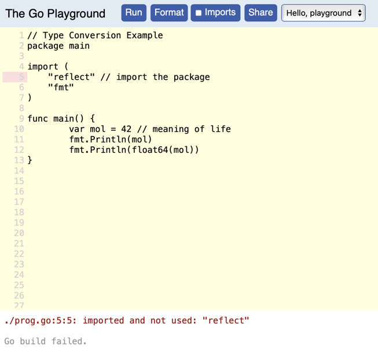Click the Run button
Viewport: 378px width, 356px height.
(x=133, y=13)
